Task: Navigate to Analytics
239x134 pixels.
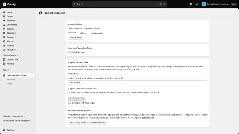Action: 11,50
